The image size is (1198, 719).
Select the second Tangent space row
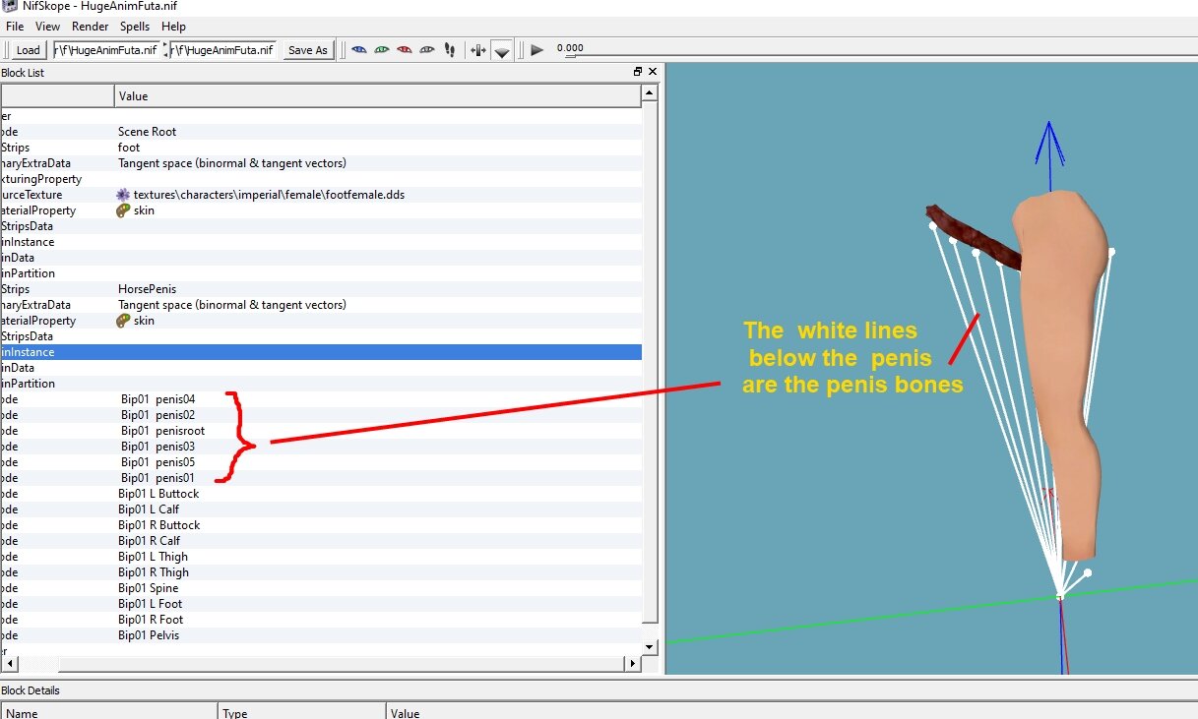click(x=321, y=305)
